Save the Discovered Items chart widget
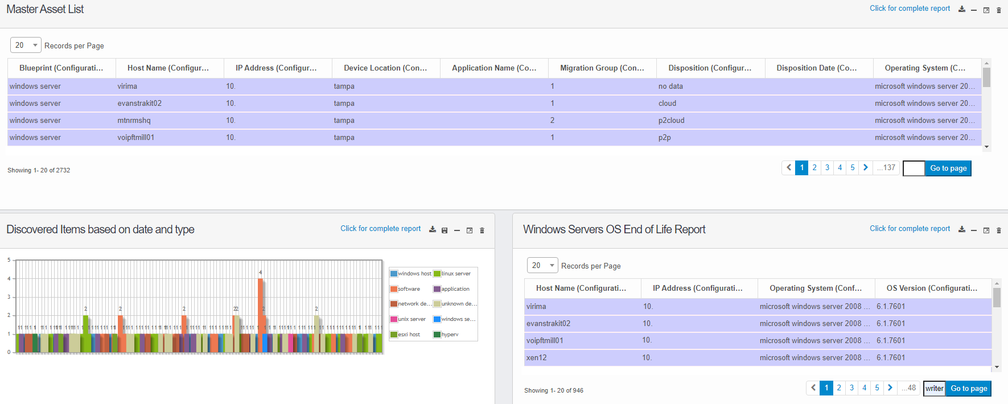 [x=445, y=230]
